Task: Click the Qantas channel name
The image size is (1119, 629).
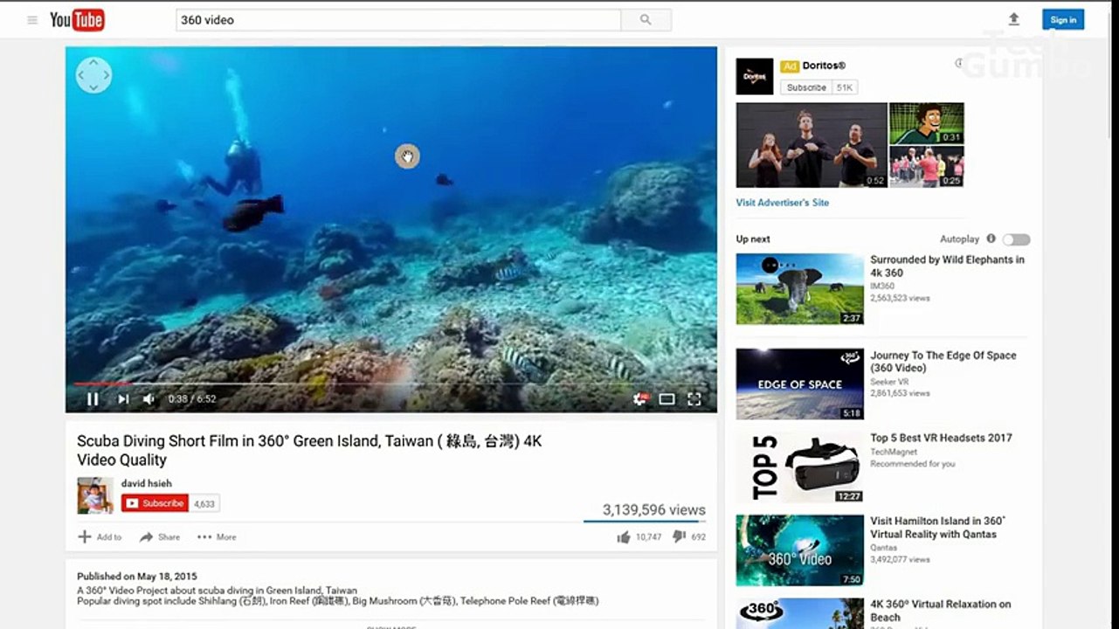Action: pos(884,548)
